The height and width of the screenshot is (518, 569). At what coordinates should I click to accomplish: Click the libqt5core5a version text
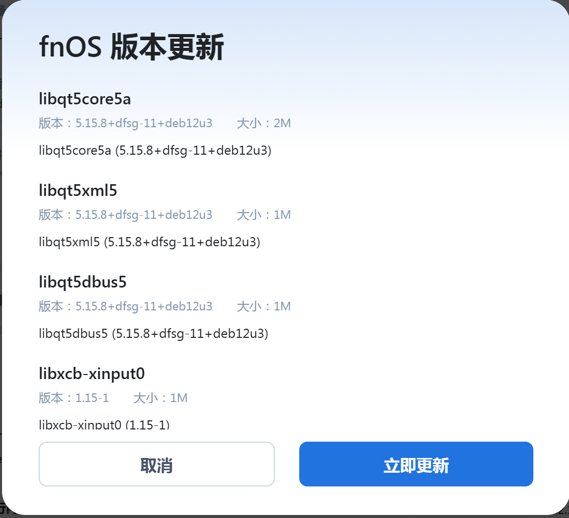pos(144,123)
